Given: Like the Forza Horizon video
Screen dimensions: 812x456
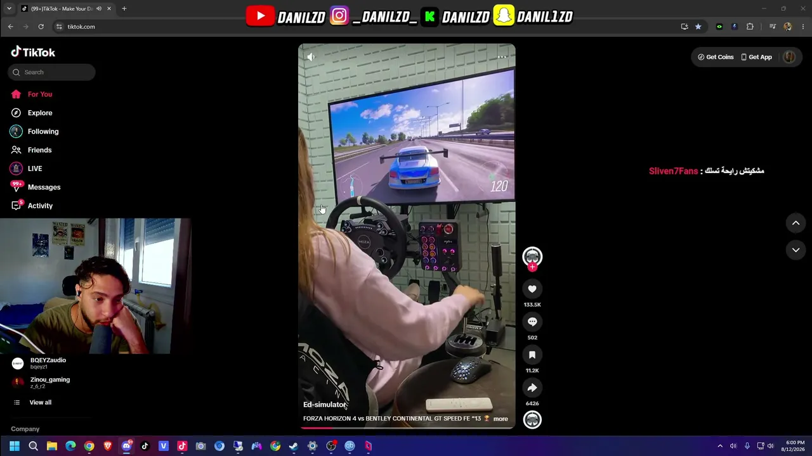Looking at the screenshot, I should (x=532, y=289).
